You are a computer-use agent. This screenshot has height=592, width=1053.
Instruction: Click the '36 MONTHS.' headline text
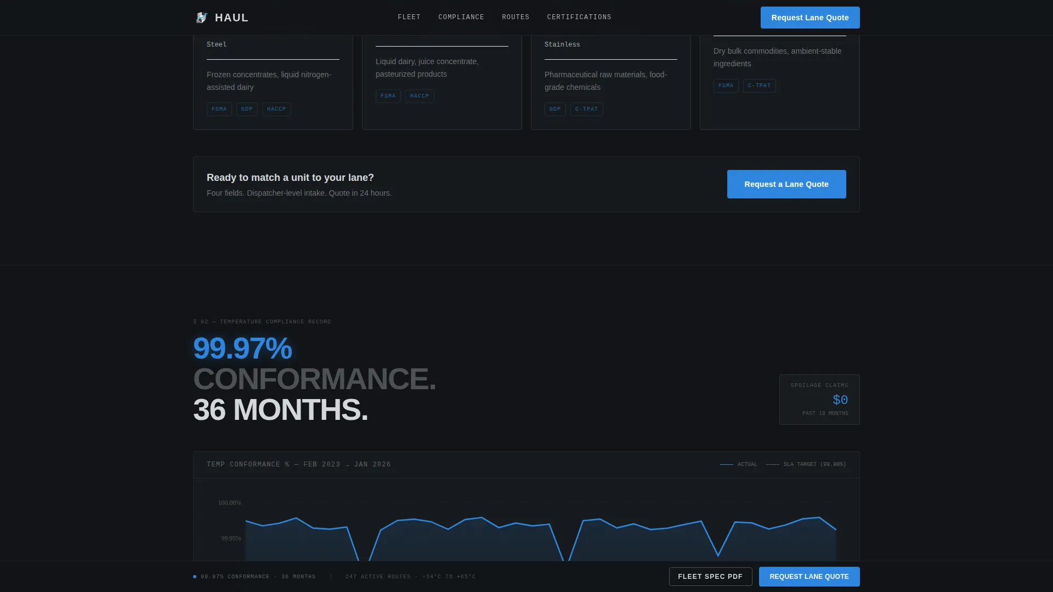tap(280, 409)
